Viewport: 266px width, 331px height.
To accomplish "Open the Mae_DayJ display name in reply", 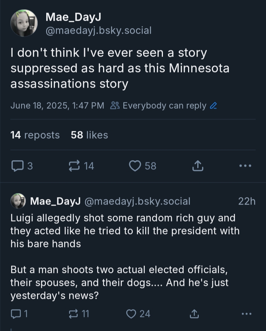I will tap(55, 201).
